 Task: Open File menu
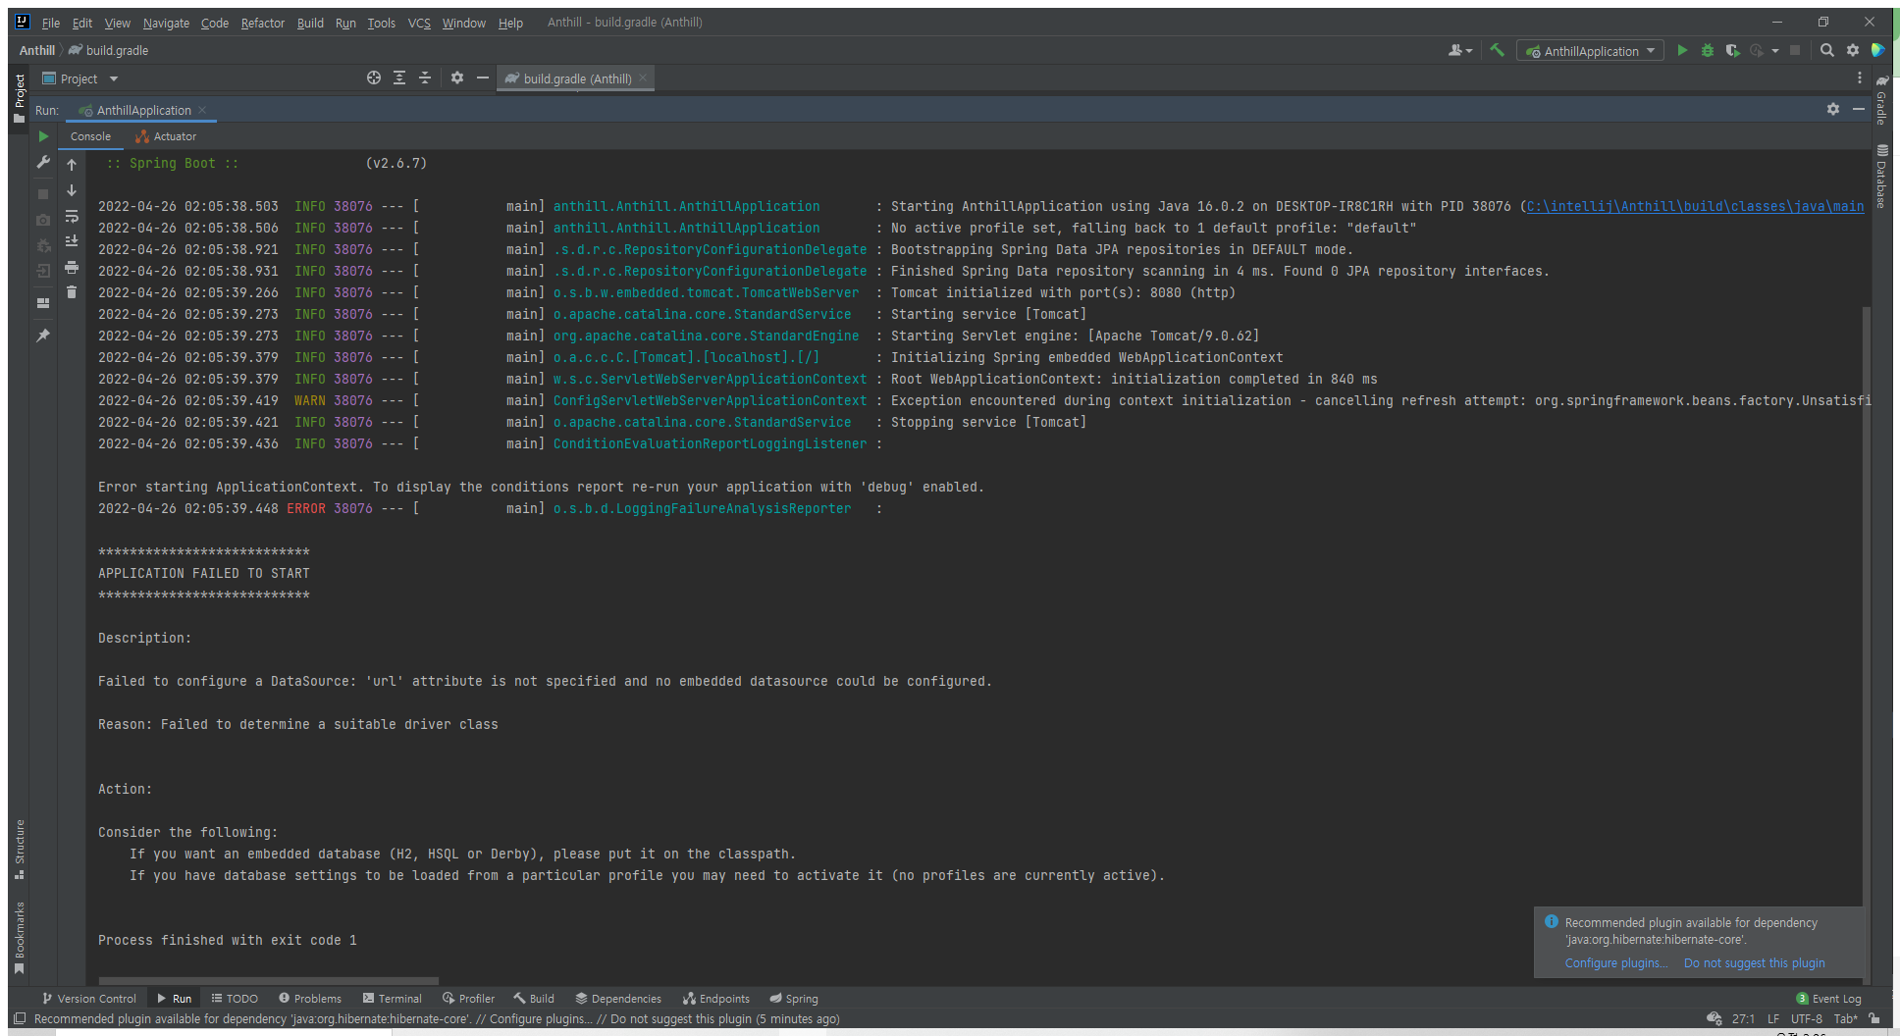[x=51, y=23]
